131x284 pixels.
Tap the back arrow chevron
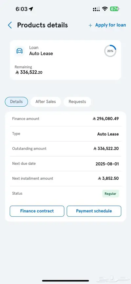click(10, 25)
